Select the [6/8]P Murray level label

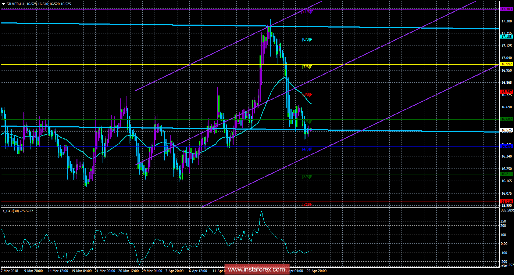[x=307, y=94]
